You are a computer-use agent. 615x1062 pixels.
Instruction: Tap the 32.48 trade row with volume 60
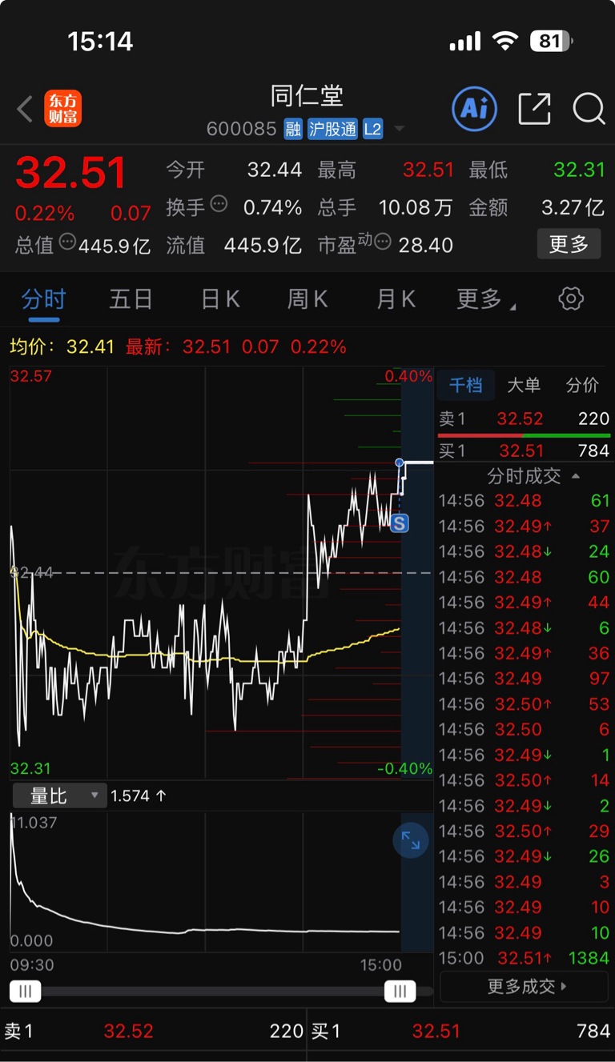tap(525, 577)
